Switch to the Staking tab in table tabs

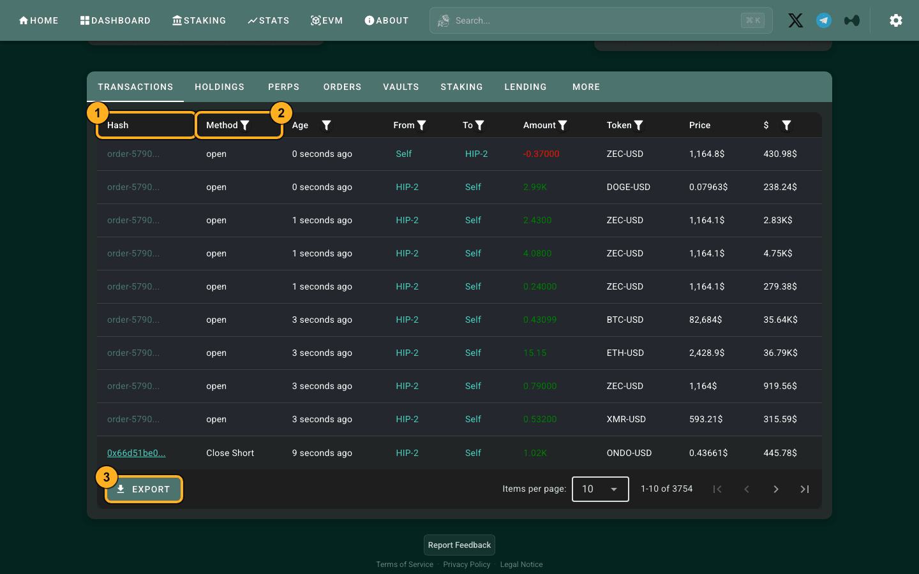pyautogui.click(x=462, y=87)
